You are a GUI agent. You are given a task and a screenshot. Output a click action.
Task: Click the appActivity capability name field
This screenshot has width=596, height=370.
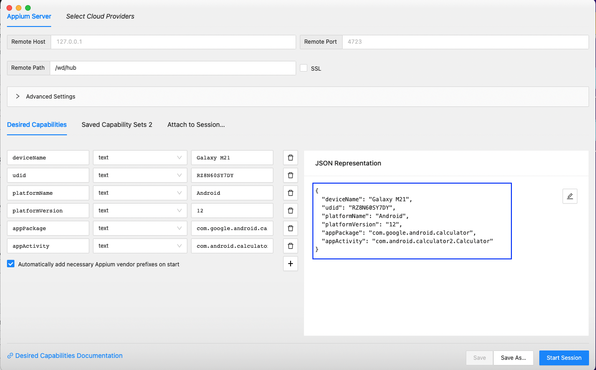click(x=48, y=246)
